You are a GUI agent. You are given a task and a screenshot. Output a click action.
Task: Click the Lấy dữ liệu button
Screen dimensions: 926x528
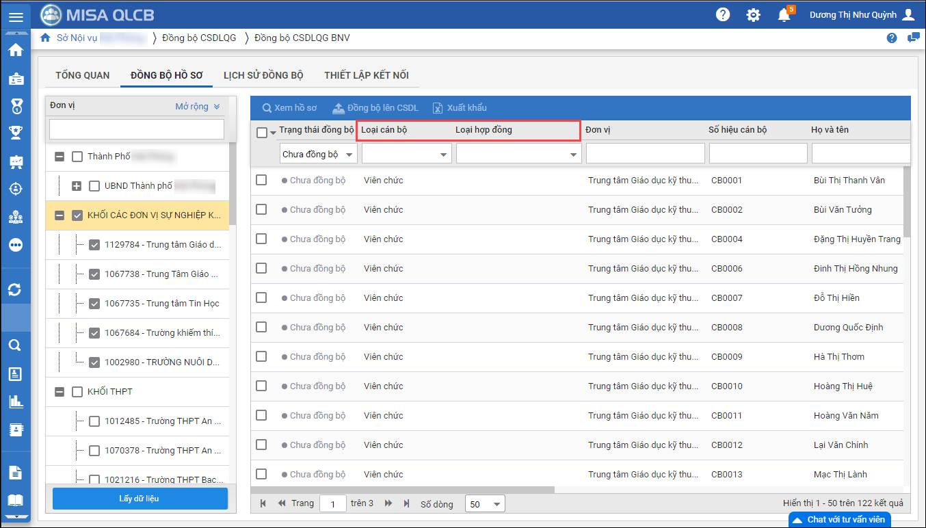pyautogui.click(x=140, y=499)
